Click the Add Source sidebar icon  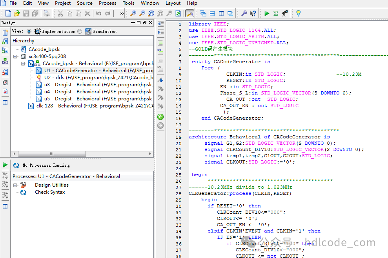tap(5, 41)
